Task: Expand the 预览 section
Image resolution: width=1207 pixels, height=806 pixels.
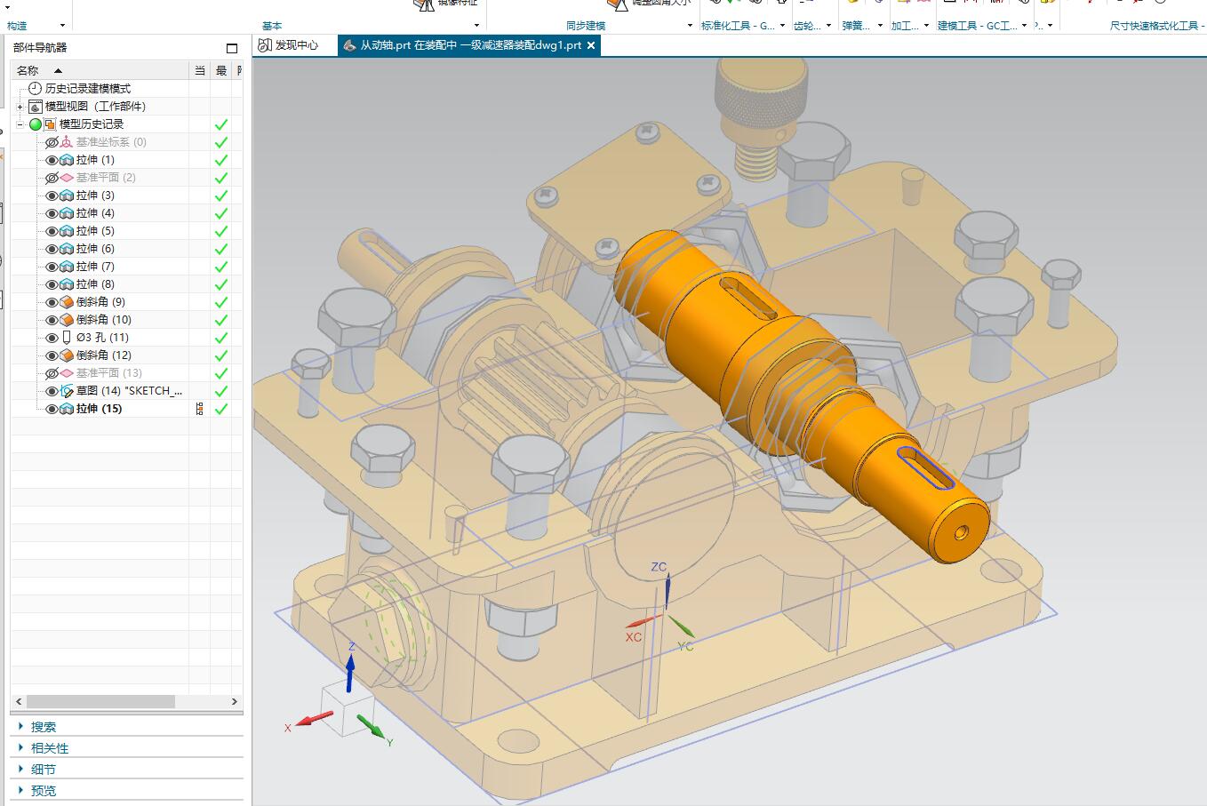Action: (x=20, y=790)
